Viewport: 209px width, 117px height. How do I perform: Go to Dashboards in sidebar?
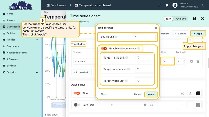11,27
